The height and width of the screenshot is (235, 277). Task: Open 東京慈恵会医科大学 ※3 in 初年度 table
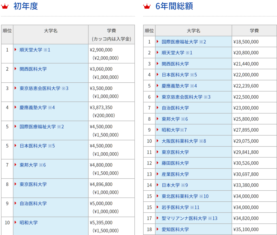point(44,88)
